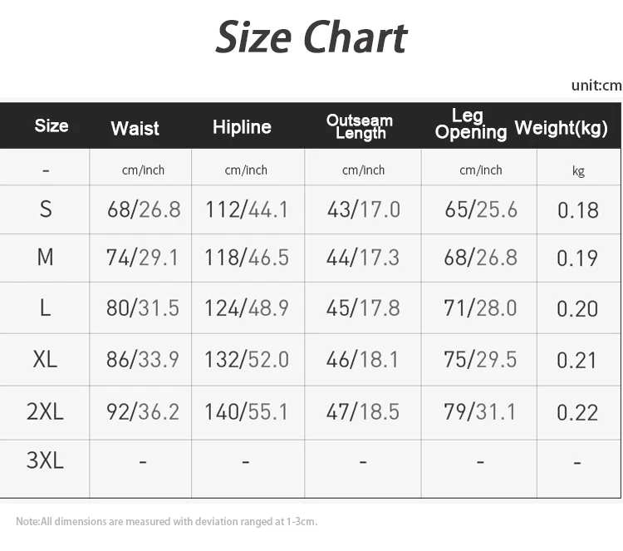Image resolution: width=623 pixels, height=551 pixels.
Task: Click the Leg Opening column header
Action: [470, 124]
